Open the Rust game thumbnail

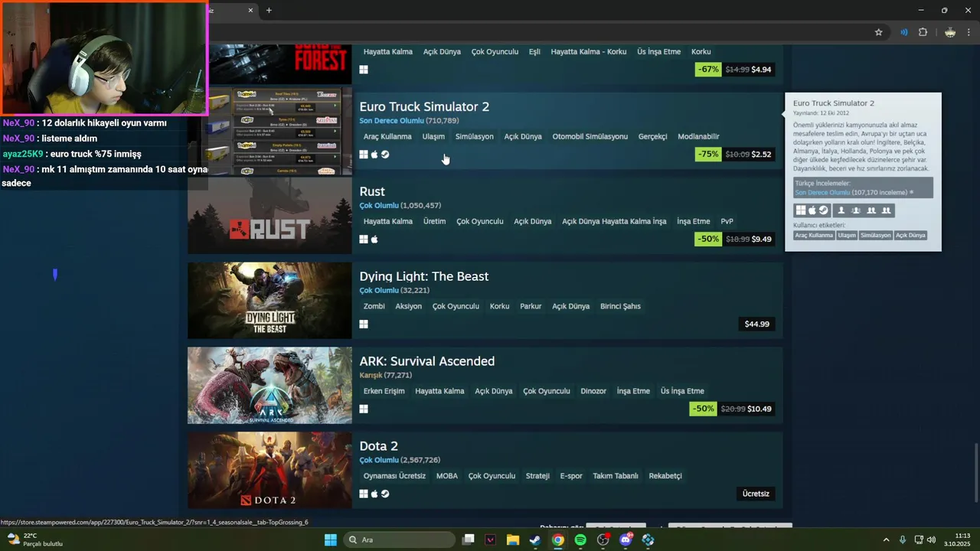pyautogui.click(x=269, y=216)
